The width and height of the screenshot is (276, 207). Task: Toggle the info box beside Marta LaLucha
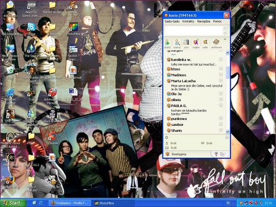click(221, 81)
